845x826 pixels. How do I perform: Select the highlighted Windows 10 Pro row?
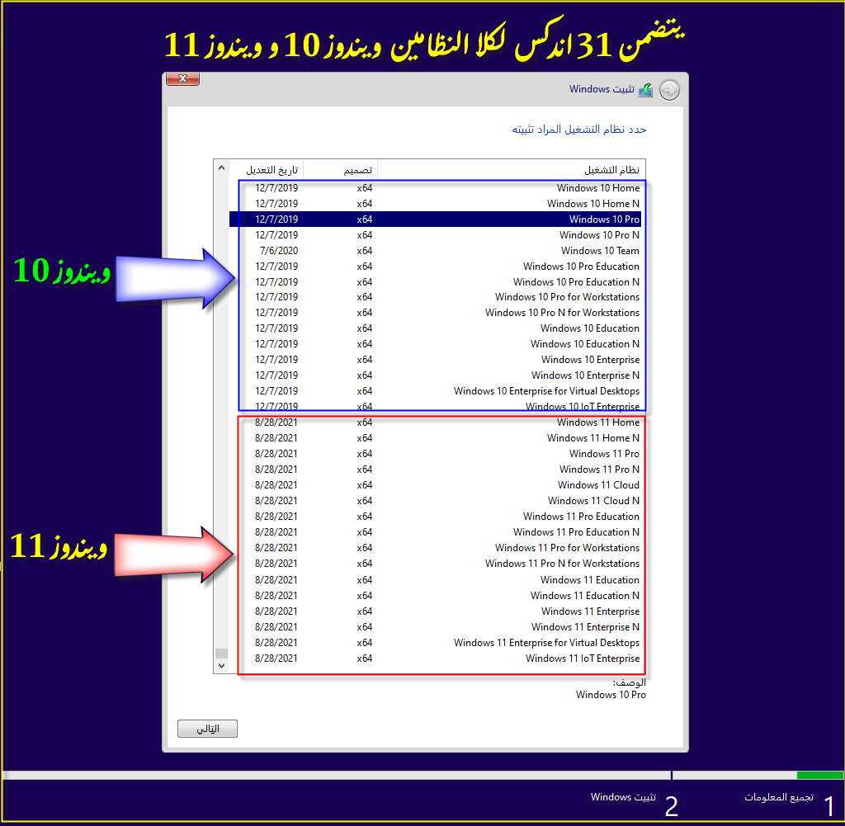tap(436, 219)
